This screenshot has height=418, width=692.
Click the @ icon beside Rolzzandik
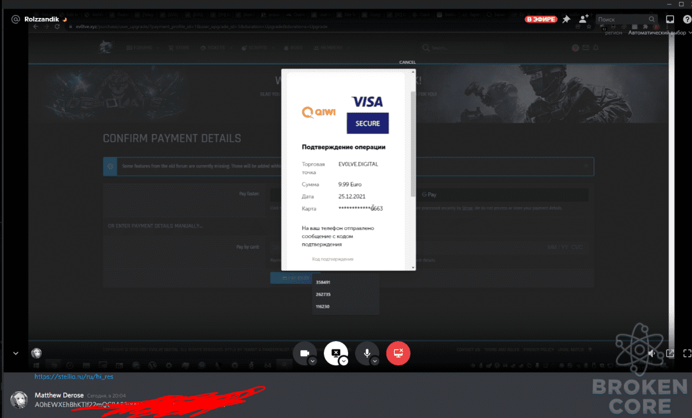(x=16, y=19)
